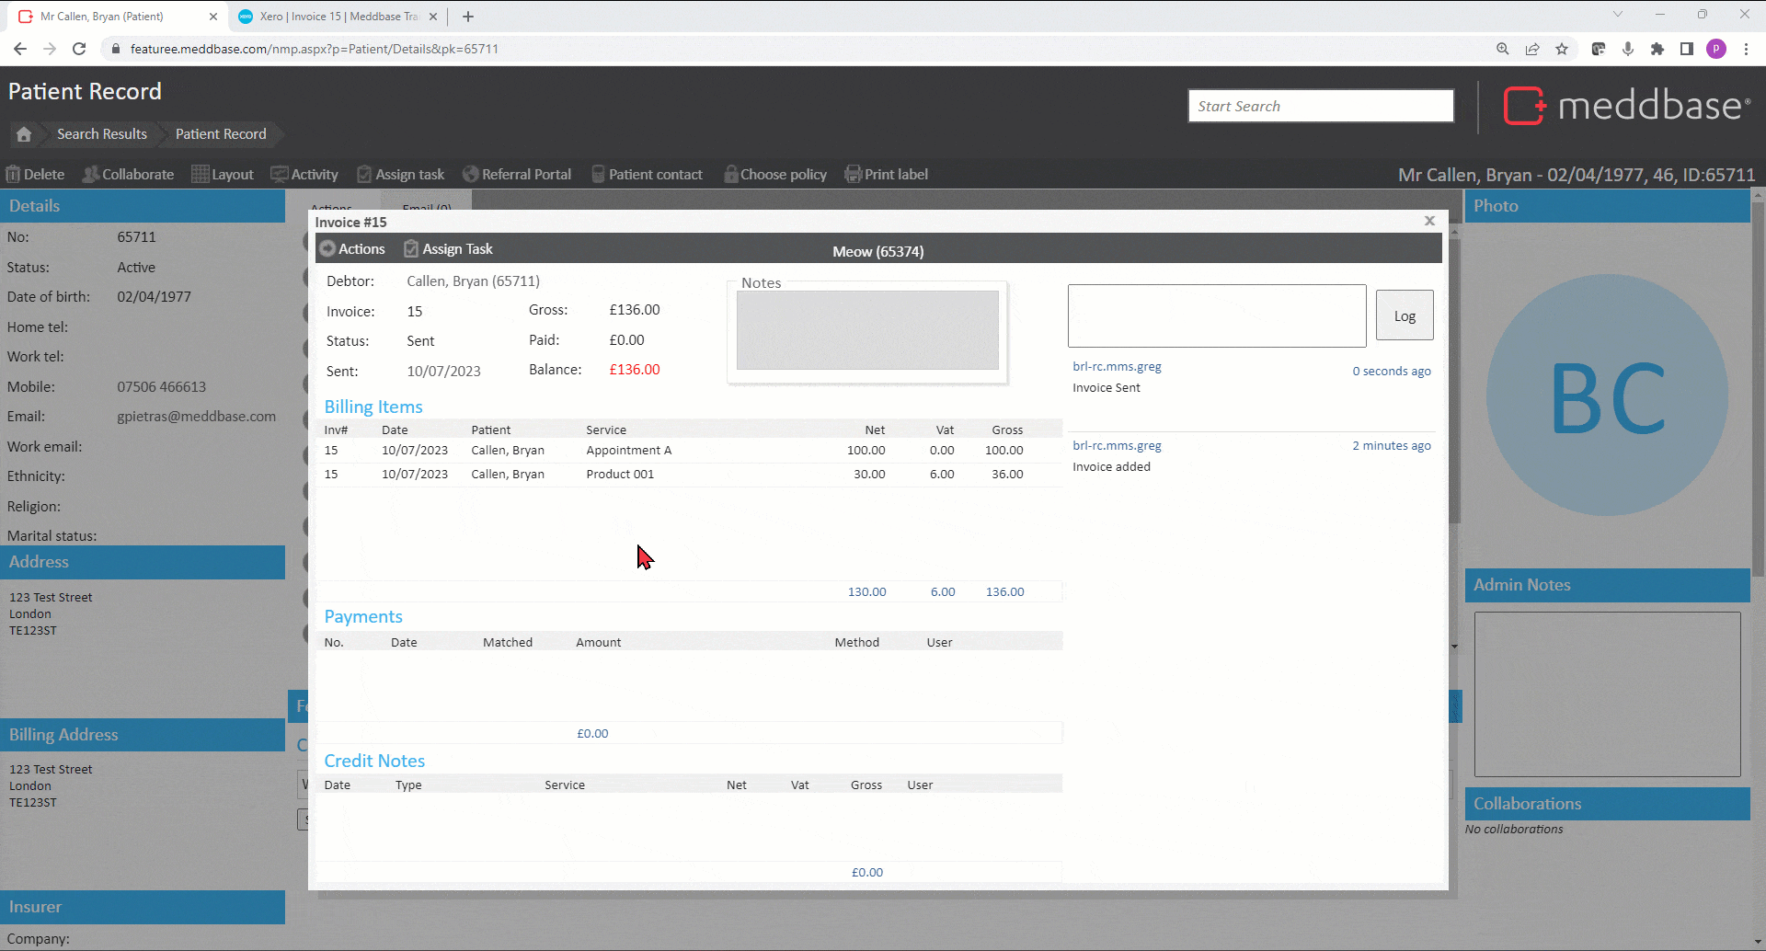Click the Admin Notes text box
The image size is (1766, 951).
coord(1607,694)
